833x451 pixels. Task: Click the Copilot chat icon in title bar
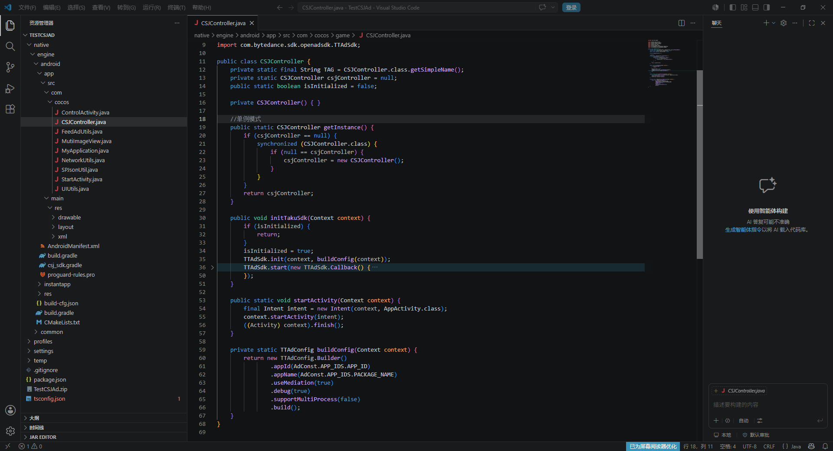(x=542, y=7)
